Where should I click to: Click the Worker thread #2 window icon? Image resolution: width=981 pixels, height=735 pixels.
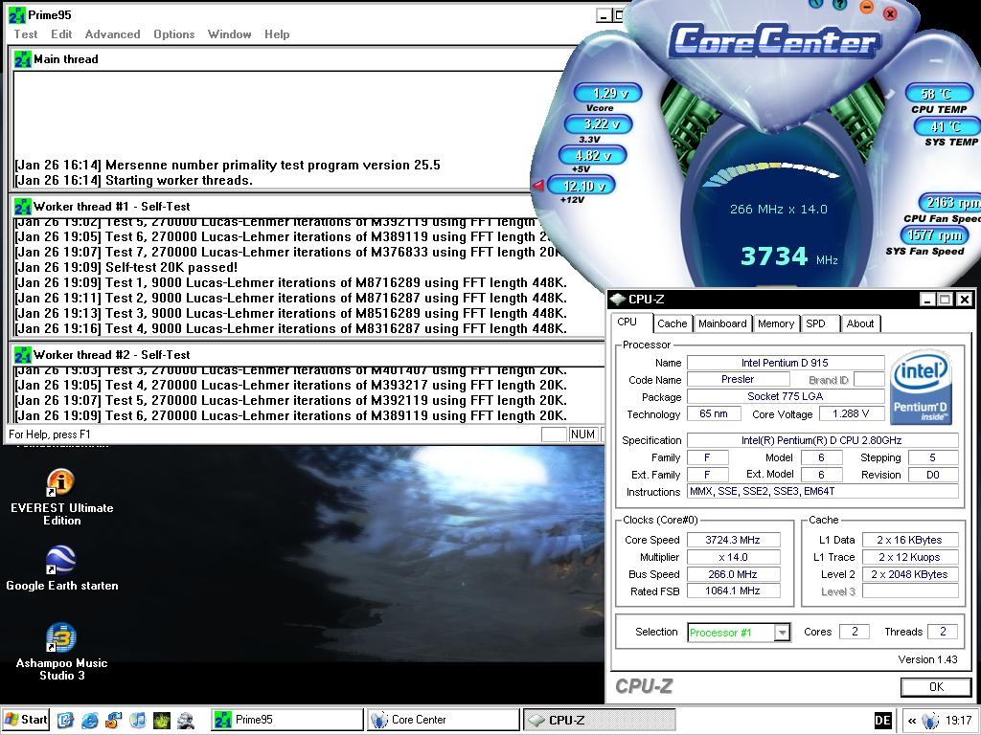[23, 355]
